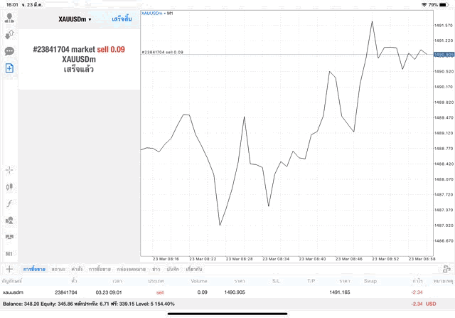455x318 pixels.
Task: Click the plus icon in bottom panel
Action: (9, 269)
